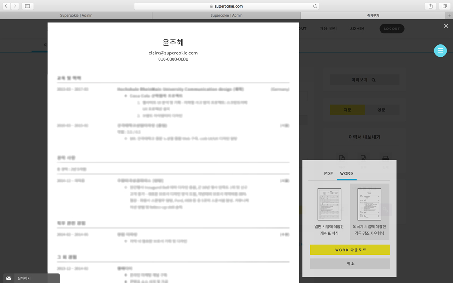Click the LOGOUT button in header

(x=391, y=29)
